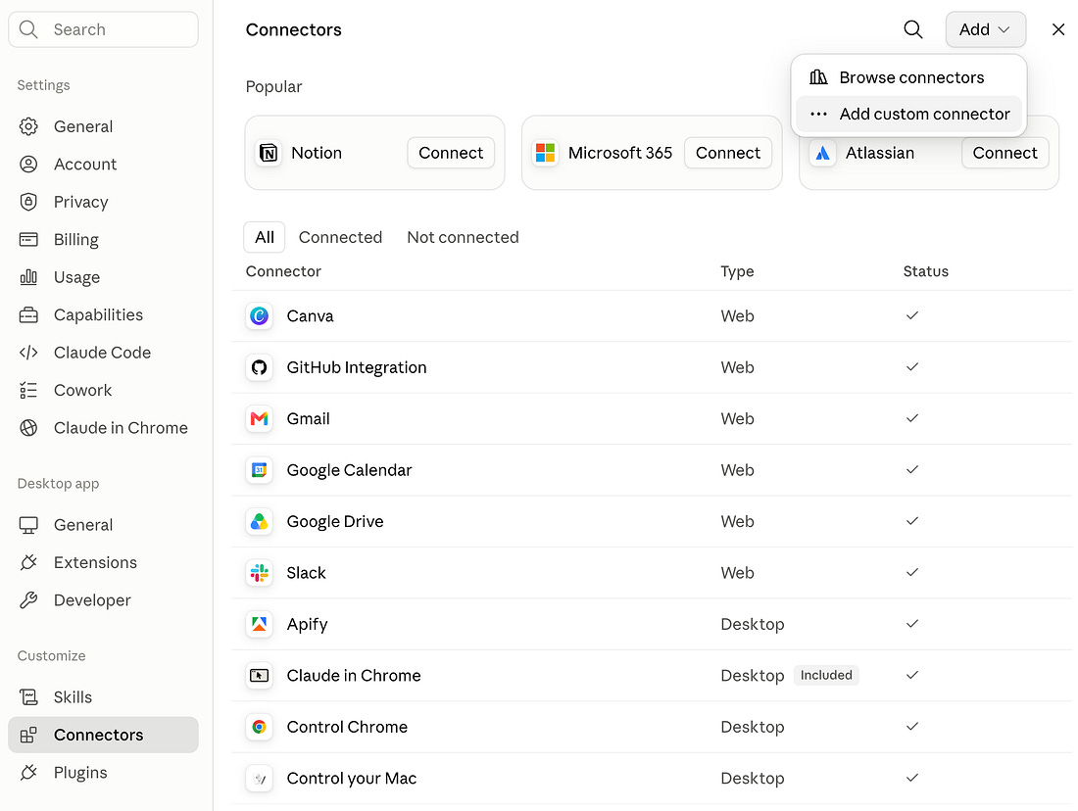This screenshot has width=1078, height=811.
Task: Connect the Notion connector
Action: [451, 153]
